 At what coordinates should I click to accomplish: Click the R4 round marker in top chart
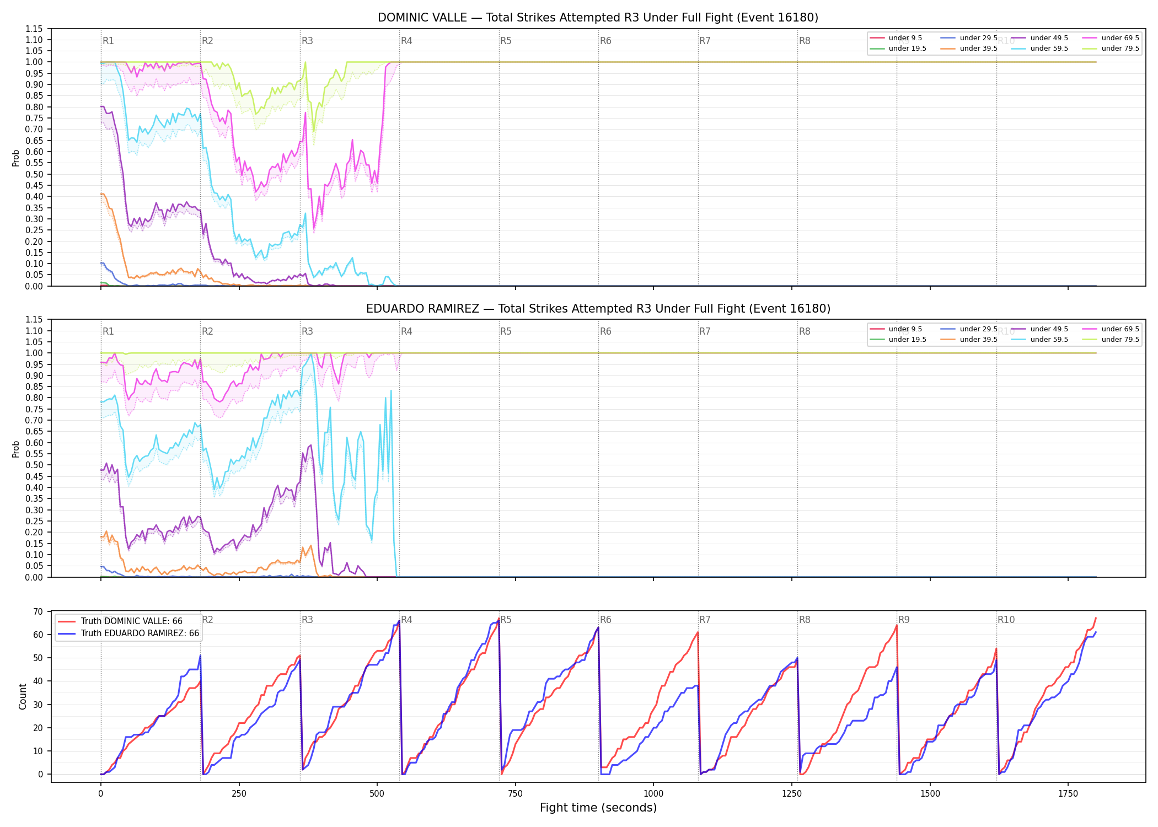pyautogui.click(x=406, y=41)
